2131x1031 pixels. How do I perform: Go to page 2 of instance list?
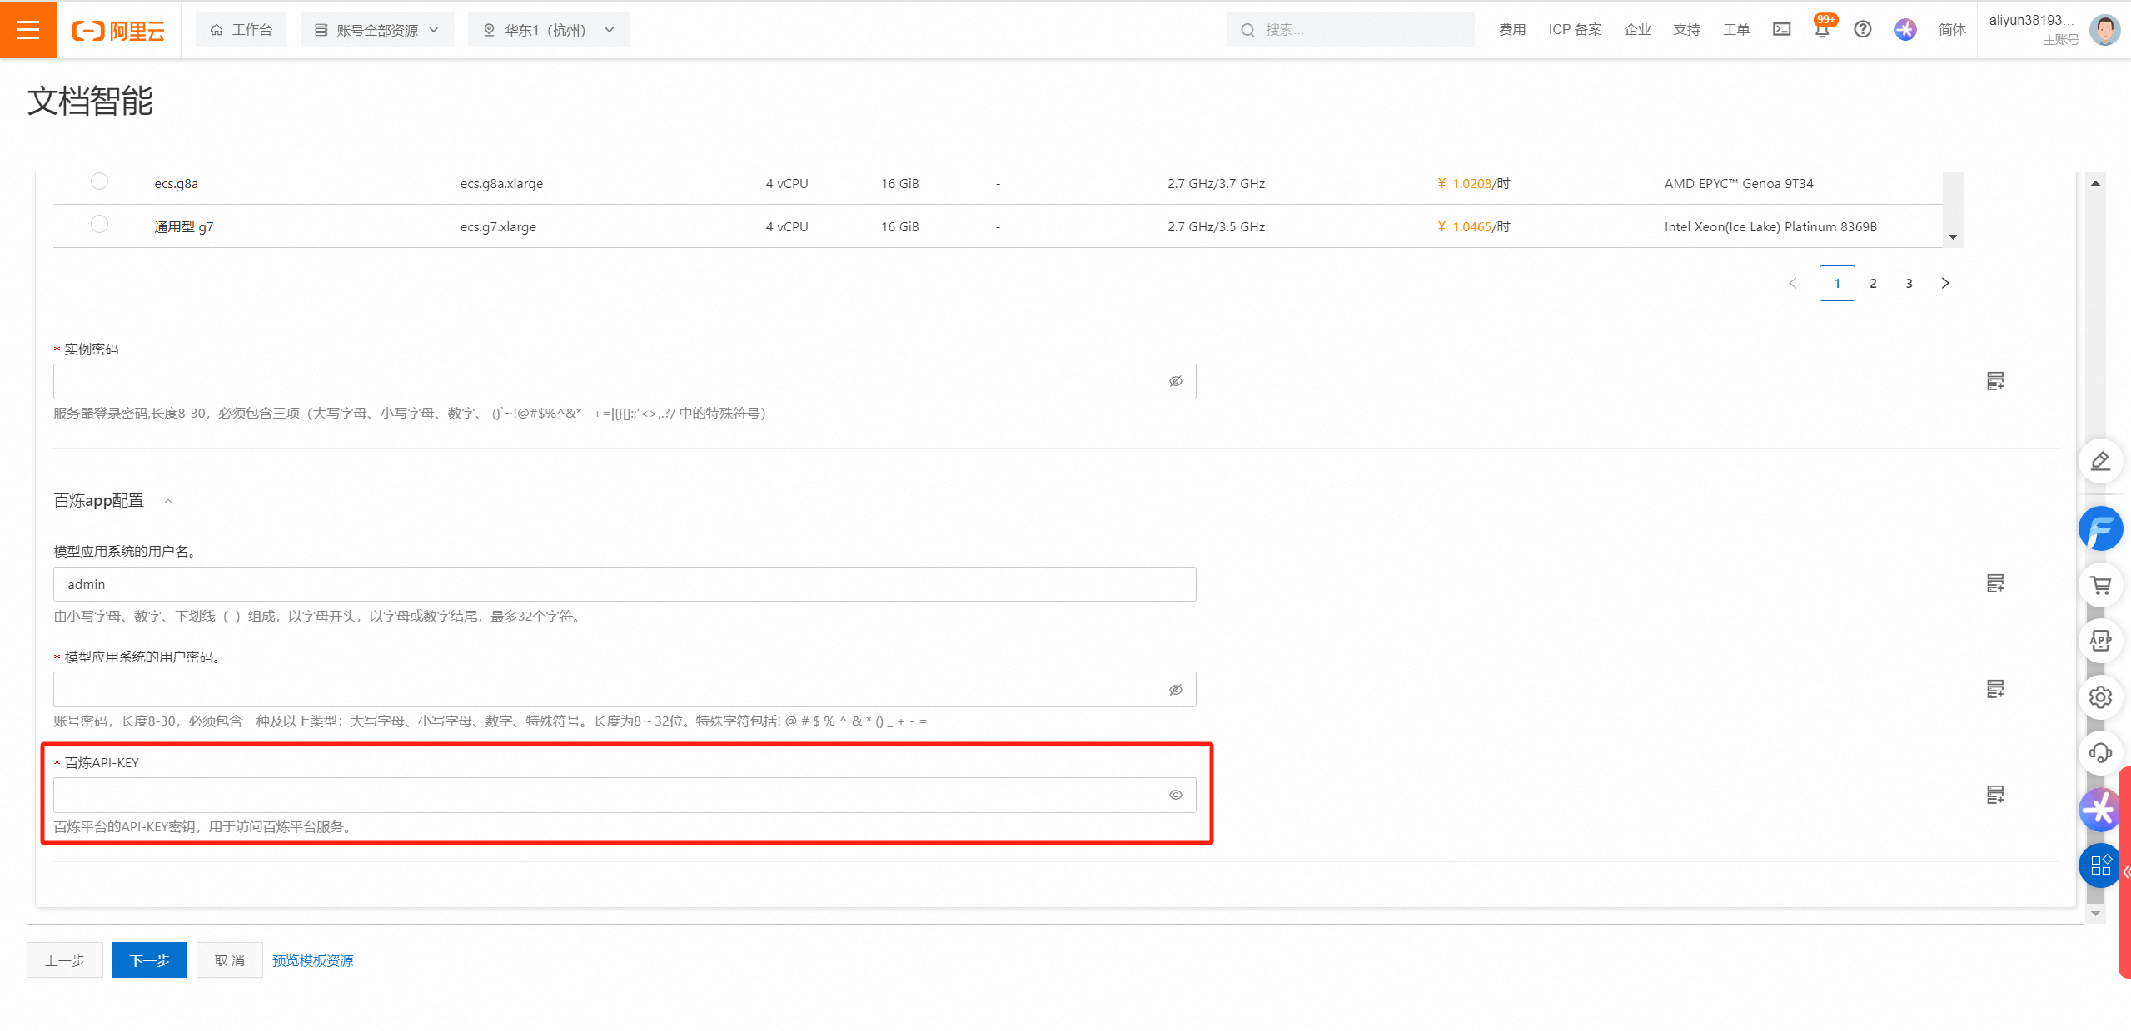point(1874,284)
